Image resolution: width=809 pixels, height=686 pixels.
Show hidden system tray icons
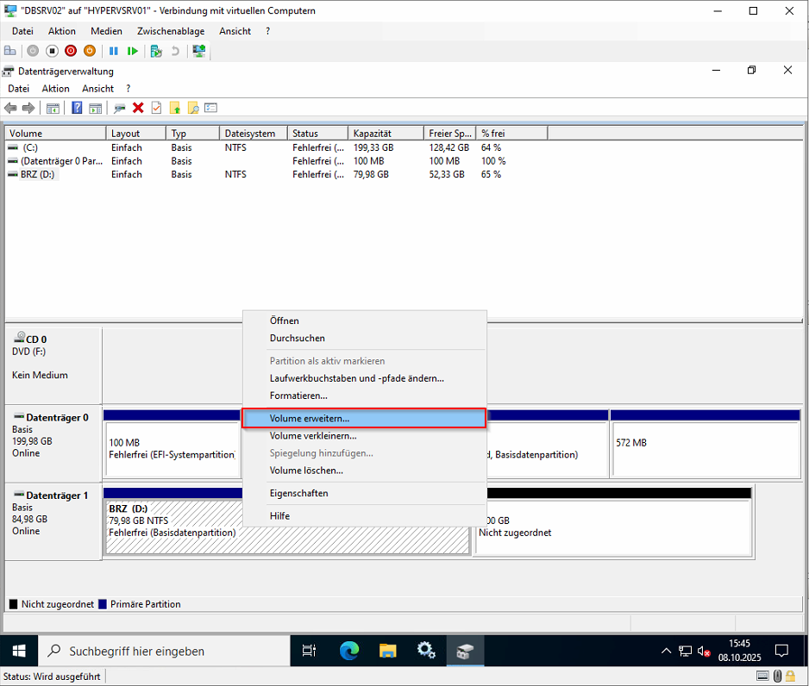[x=666, y=651]
